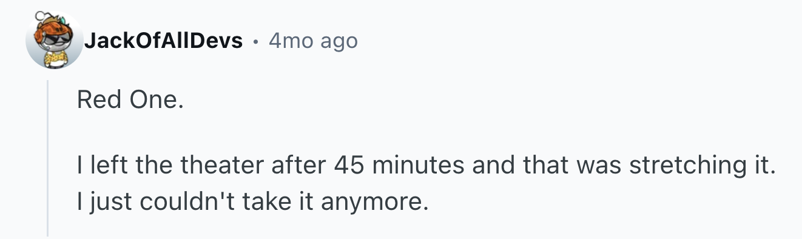Click the word 'One.' in the first line
Viewport: 802px width, 239px height.
pos(154,99)
